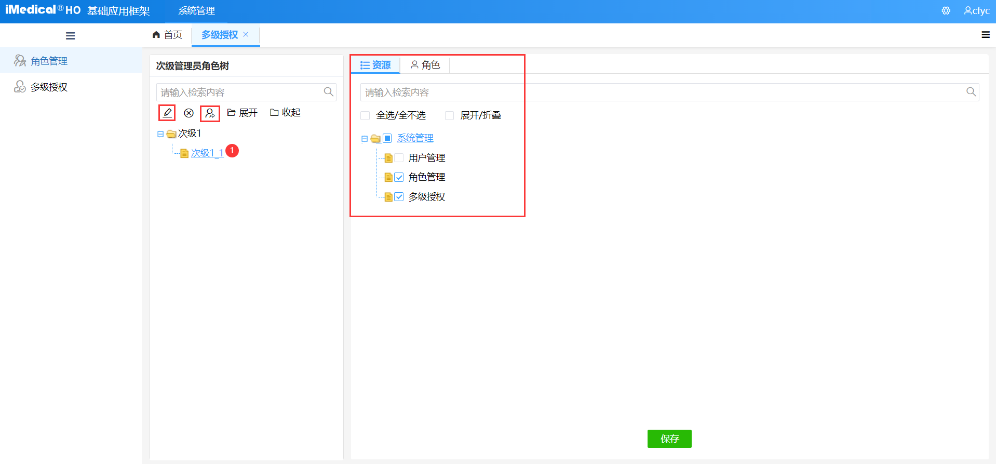Select the 次级1 role node

pyautogui.click(x=190, y=134)
